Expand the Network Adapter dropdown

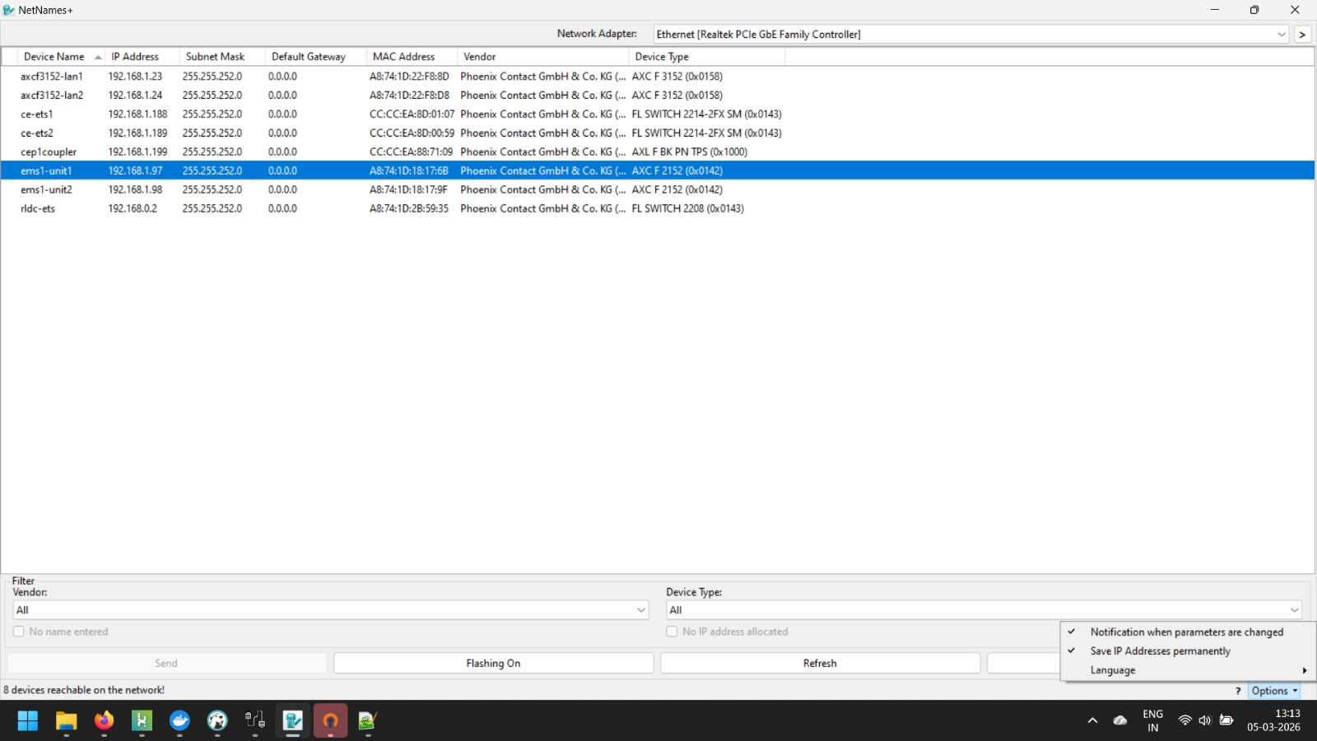1282,35
